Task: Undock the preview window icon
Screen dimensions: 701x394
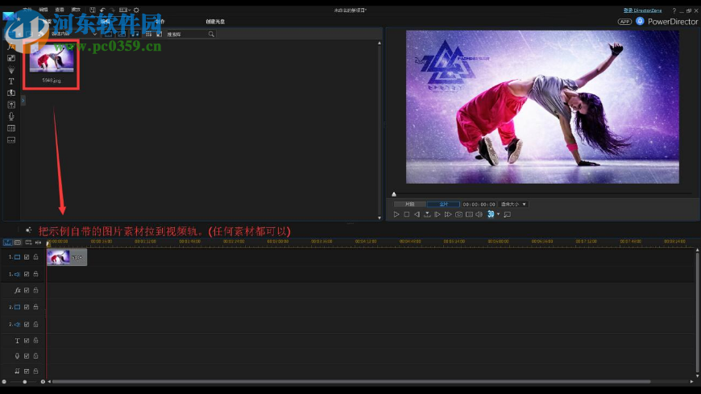Action: (508, 214)
